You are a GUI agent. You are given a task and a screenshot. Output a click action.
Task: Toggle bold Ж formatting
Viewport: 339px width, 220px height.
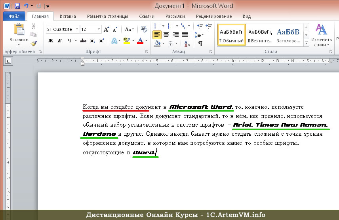pos(51,41)
